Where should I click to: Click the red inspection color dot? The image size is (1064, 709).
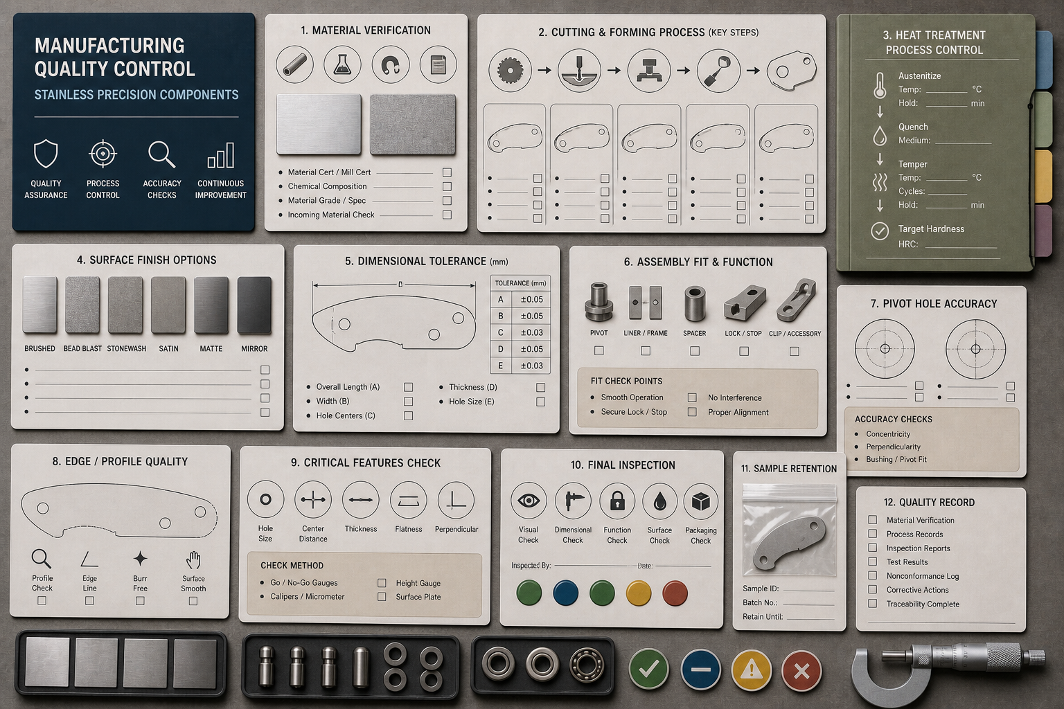click(675, 593)
